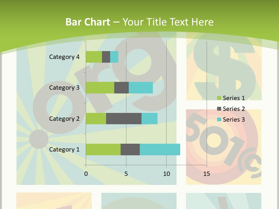
Task: Click the teal segment of Category 1 bar
Action: coord(160,149)
